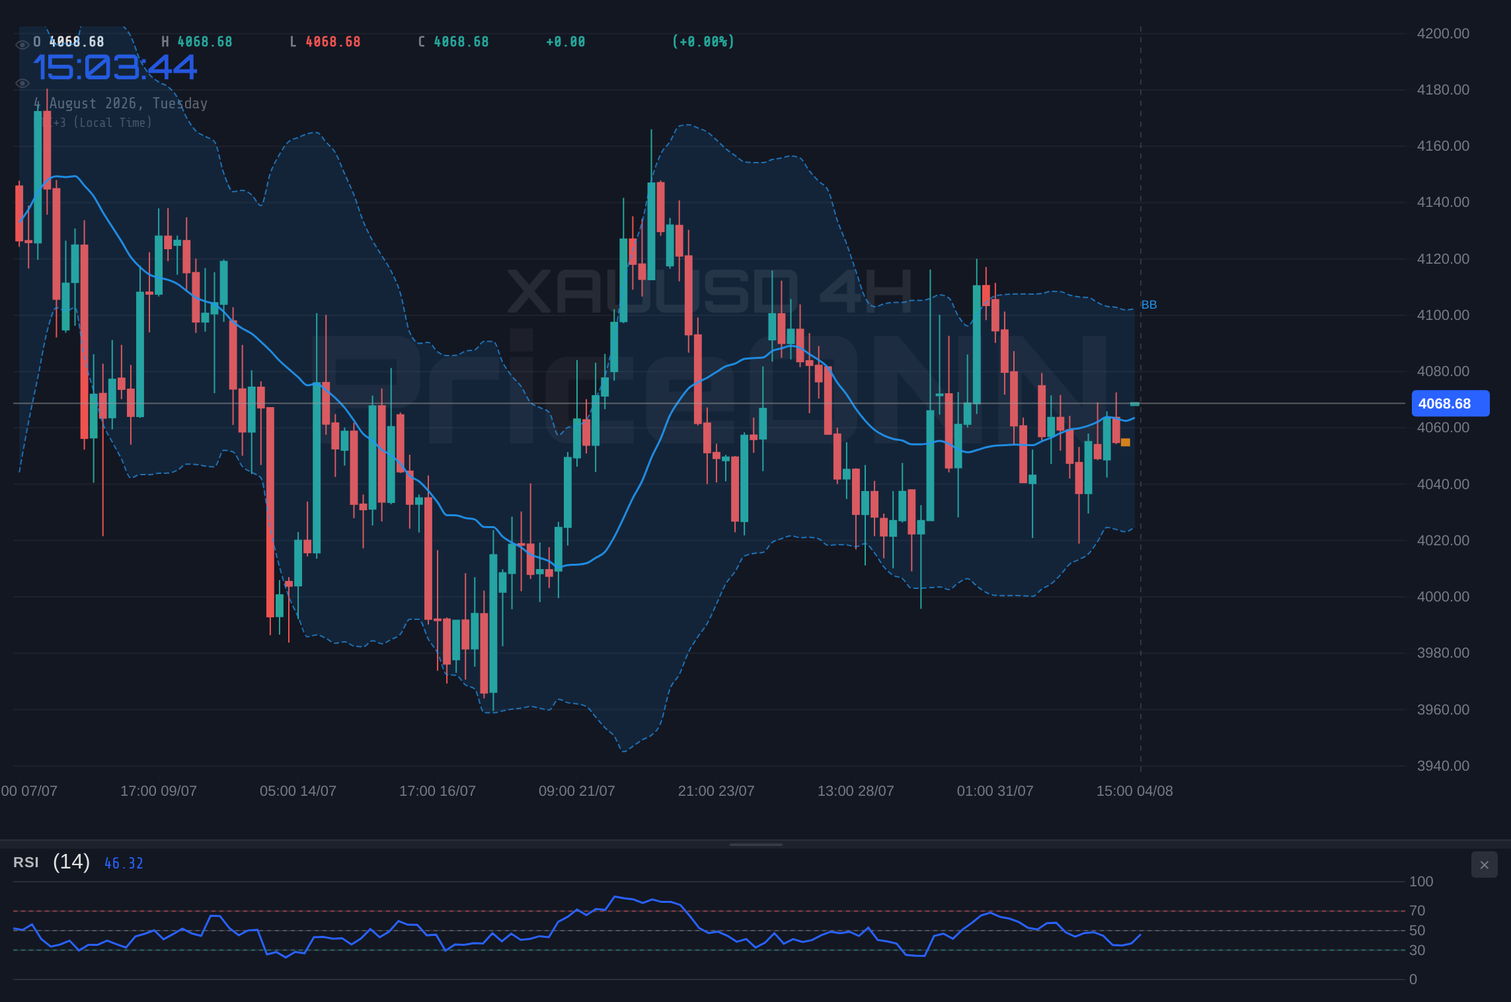The height and width of the screenshot is (1002, 1511).
Task: Click 4200.00 on the price axis
Action: [x=1443, y=34]
